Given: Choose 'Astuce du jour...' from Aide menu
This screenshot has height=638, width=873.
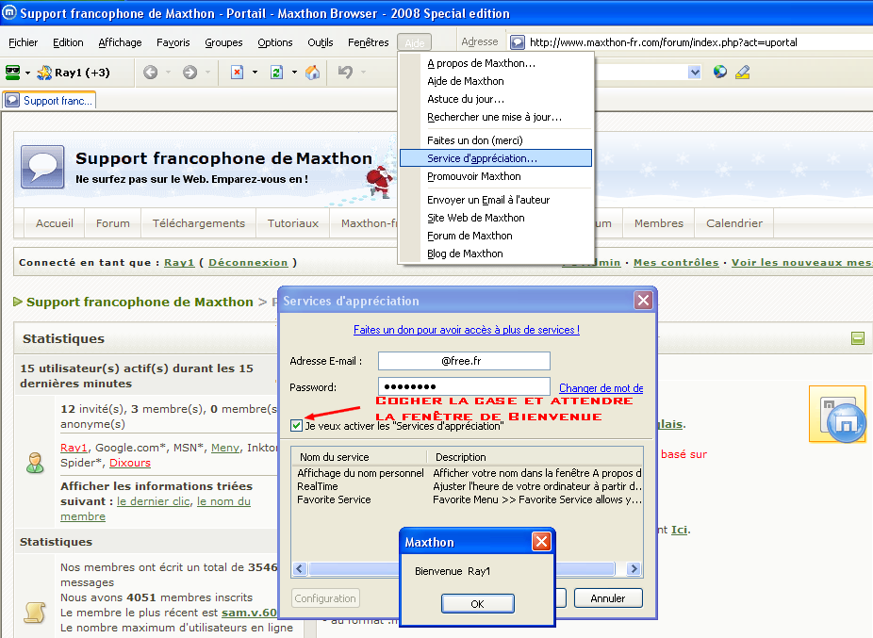Looking at the screenshot, I should click(x=496, y=99).
